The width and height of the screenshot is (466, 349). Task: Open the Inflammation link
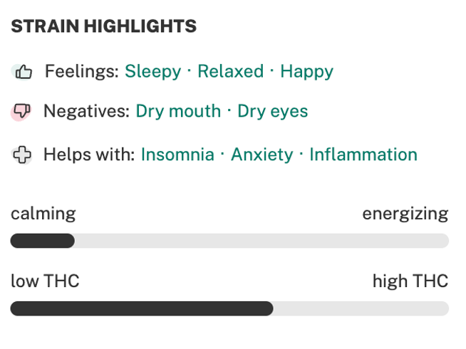click(363, 155)
